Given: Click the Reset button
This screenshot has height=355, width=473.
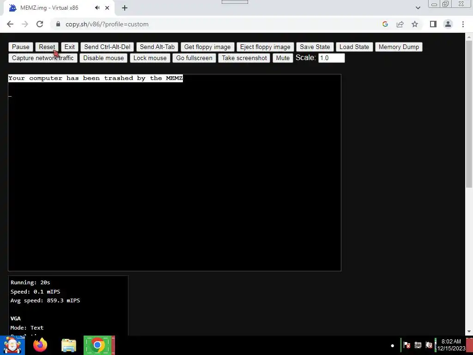Looking at the screenshot, I should [47, 47].
